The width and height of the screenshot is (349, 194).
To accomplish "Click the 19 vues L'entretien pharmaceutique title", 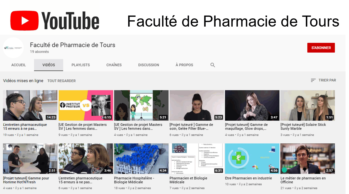I will (x=25, y=127).
